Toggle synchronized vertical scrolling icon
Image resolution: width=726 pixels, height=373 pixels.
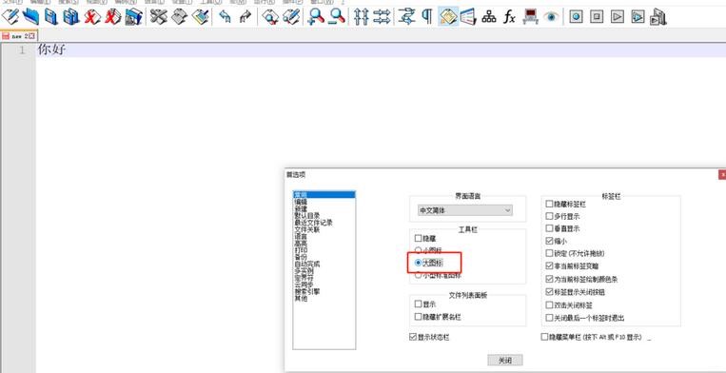point(362,17)
